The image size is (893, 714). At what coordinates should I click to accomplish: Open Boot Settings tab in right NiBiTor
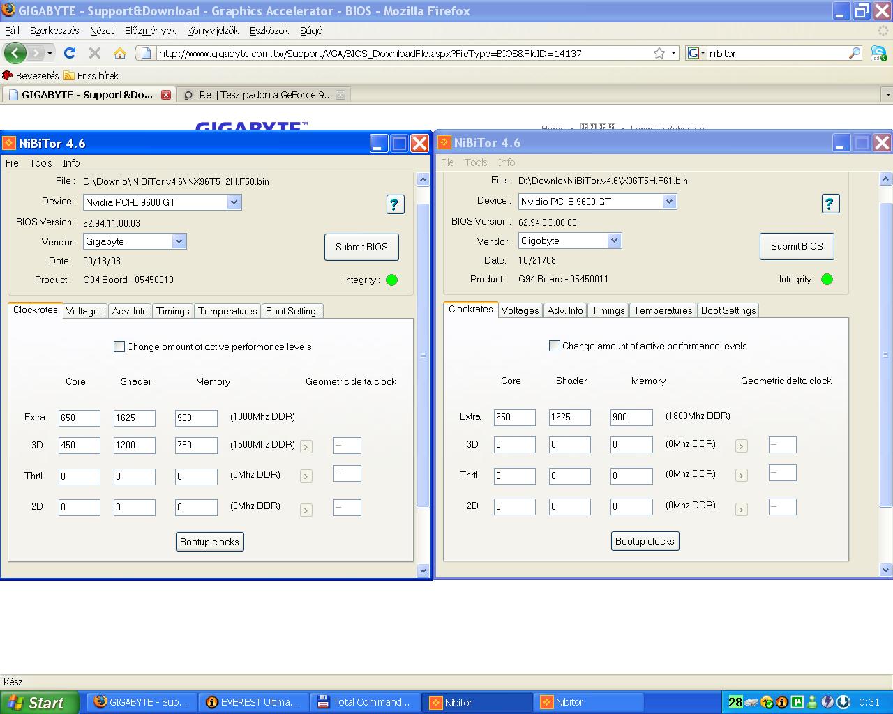(728, 310)
